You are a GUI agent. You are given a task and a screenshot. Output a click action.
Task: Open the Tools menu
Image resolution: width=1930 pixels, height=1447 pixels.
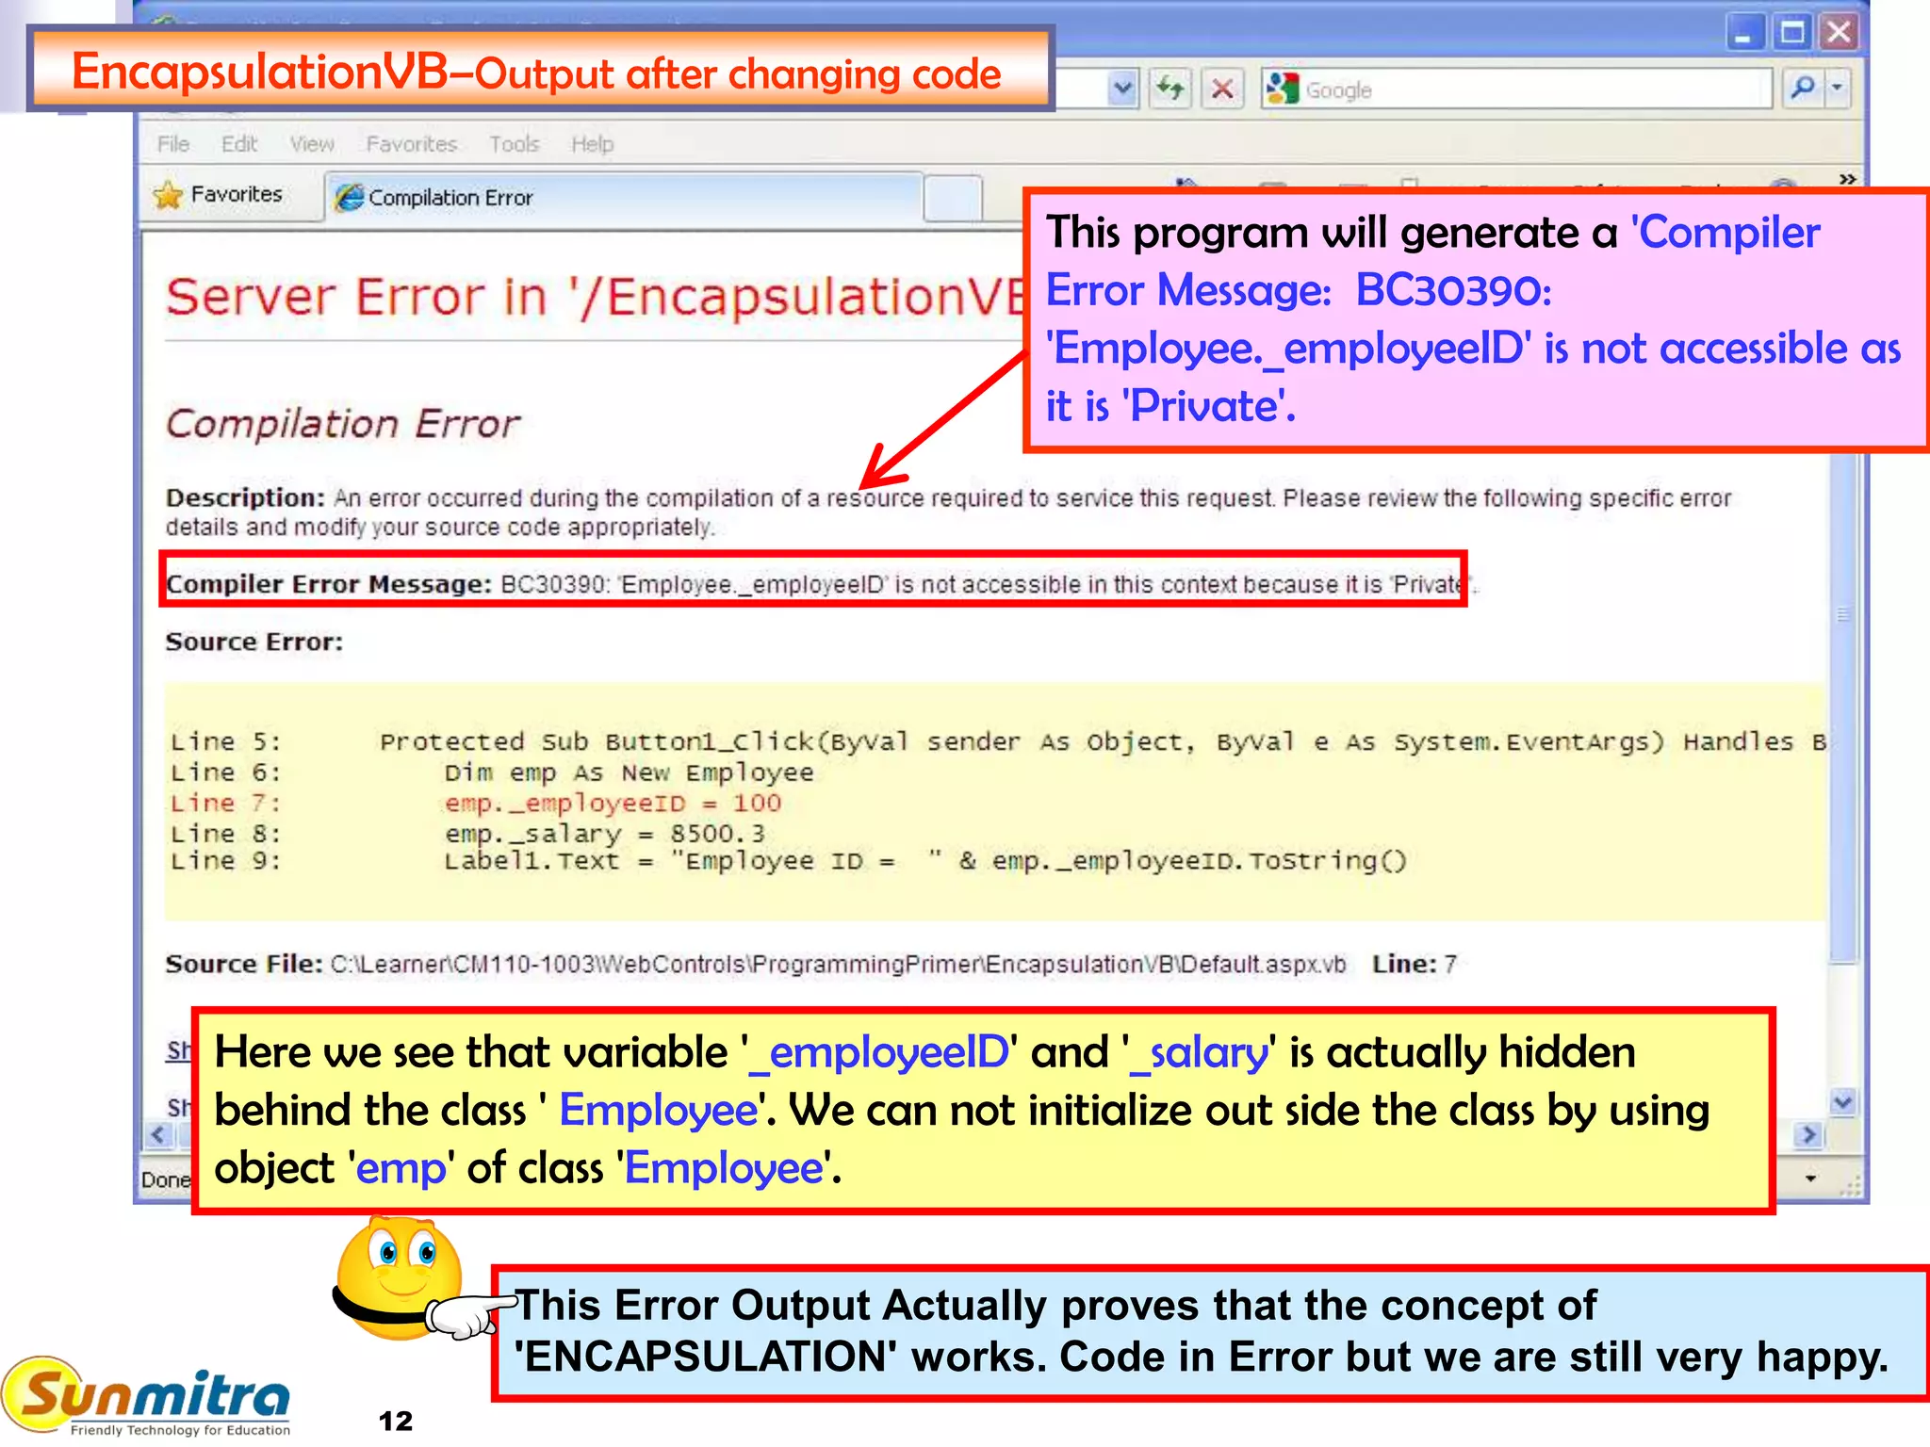coord(514,144)
